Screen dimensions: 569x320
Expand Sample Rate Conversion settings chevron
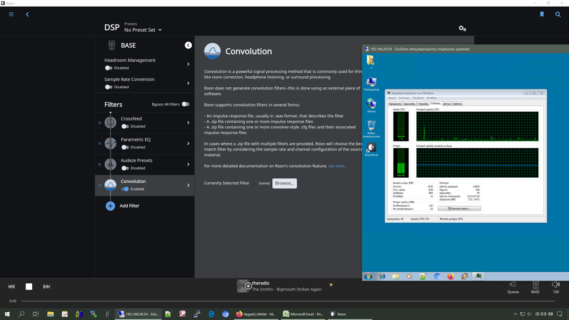(x=188, y=83)
